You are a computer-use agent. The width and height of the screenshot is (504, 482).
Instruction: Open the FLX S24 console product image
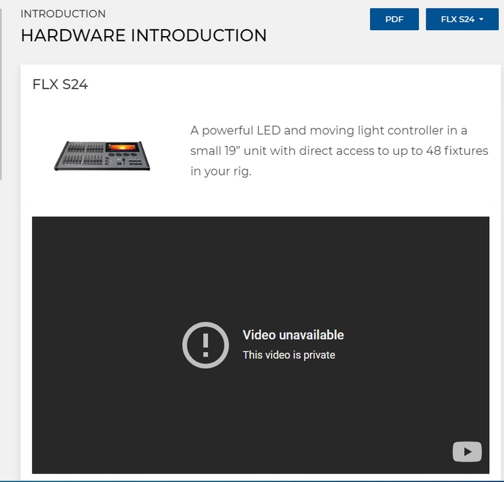102,156
